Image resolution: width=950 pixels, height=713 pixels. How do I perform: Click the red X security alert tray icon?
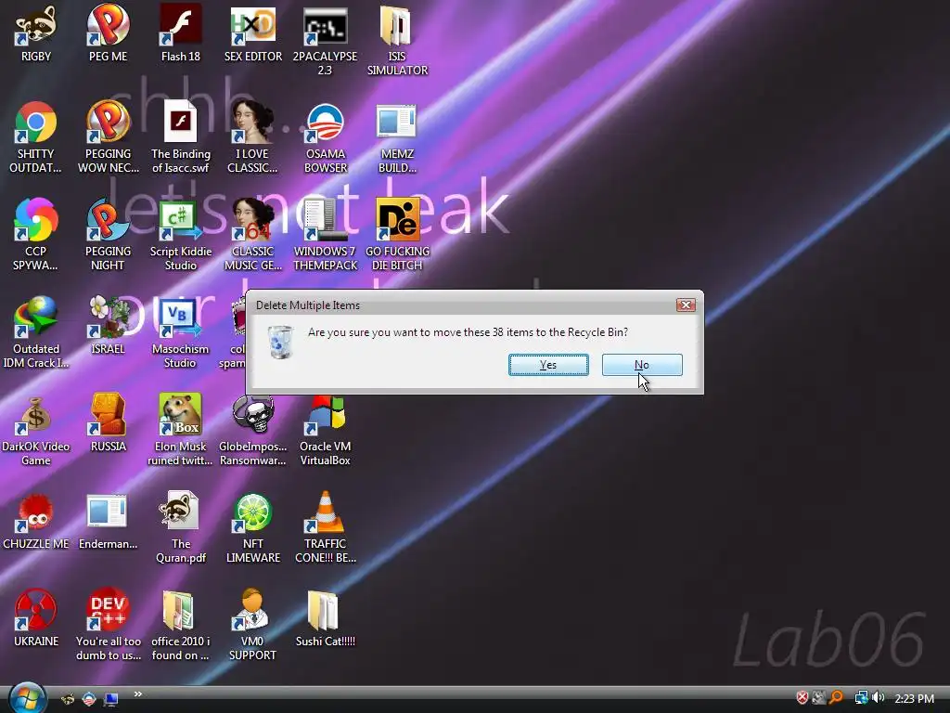coord(802,698)
